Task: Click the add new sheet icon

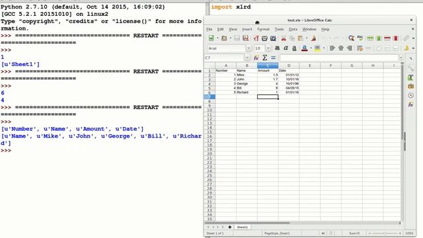Action: point(230,227)
